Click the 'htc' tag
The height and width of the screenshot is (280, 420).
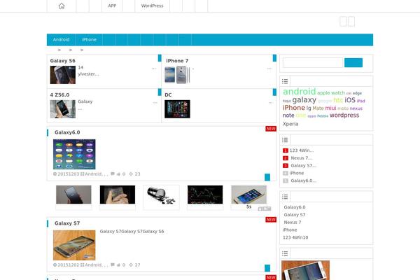click(338, 100)
